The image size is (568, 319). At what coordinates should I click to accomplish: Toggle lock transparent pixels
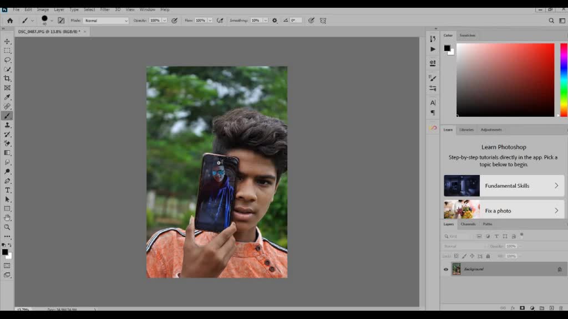[457, 256]
